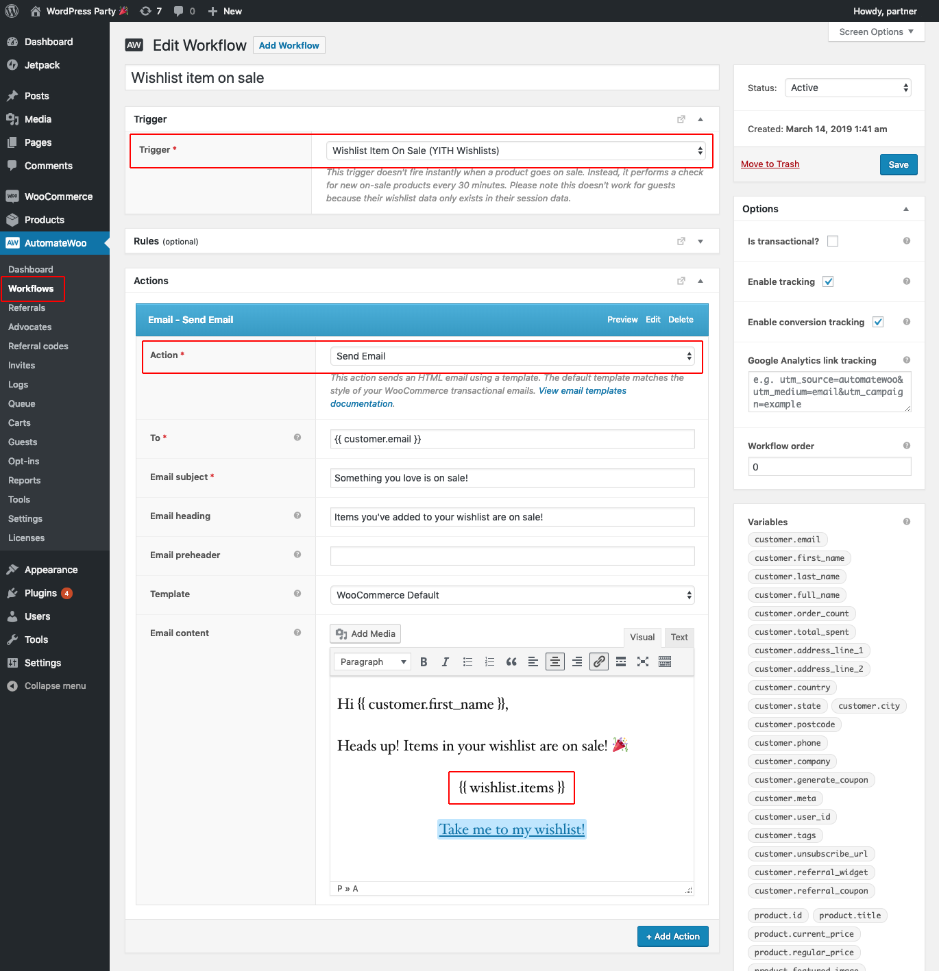This screenshot has height=971, width=939.
Task: Open Workflows submenu item
Action: pyautogui.click(x=31, y=288)
